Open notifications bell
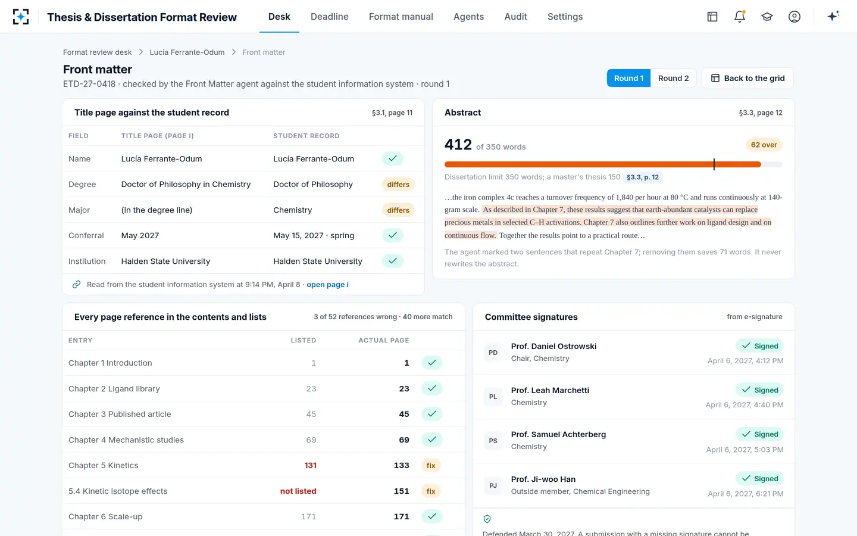The image size is (857, 536). pos(740,17)
